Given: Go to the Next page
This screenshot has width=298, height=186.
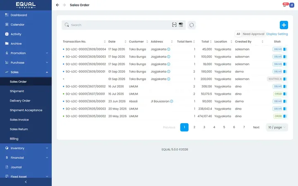Looking at the screenshot, I should (256, 127).
